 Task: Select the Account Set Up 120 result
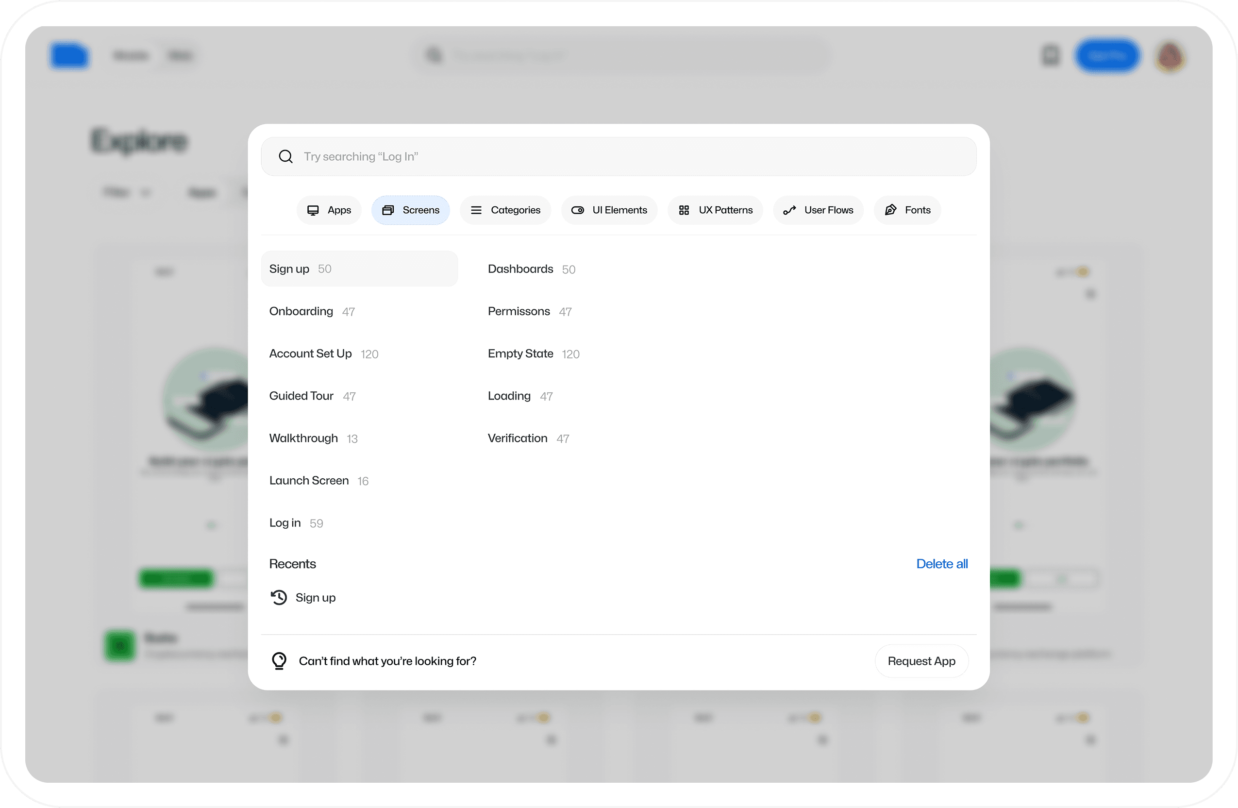click(323, 354)
